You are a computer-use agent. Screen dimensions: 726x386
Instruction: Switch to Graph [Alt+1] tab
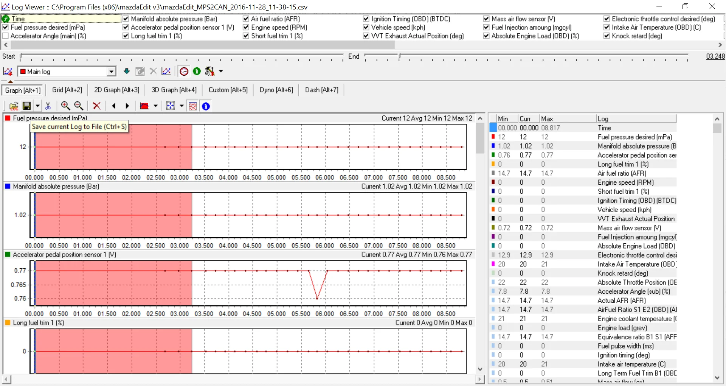pos(23,90)
